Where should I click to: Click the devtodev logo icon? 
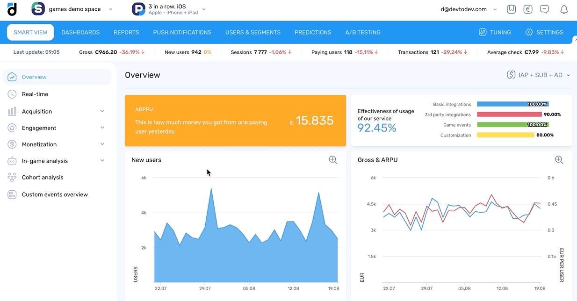[12, 9]
